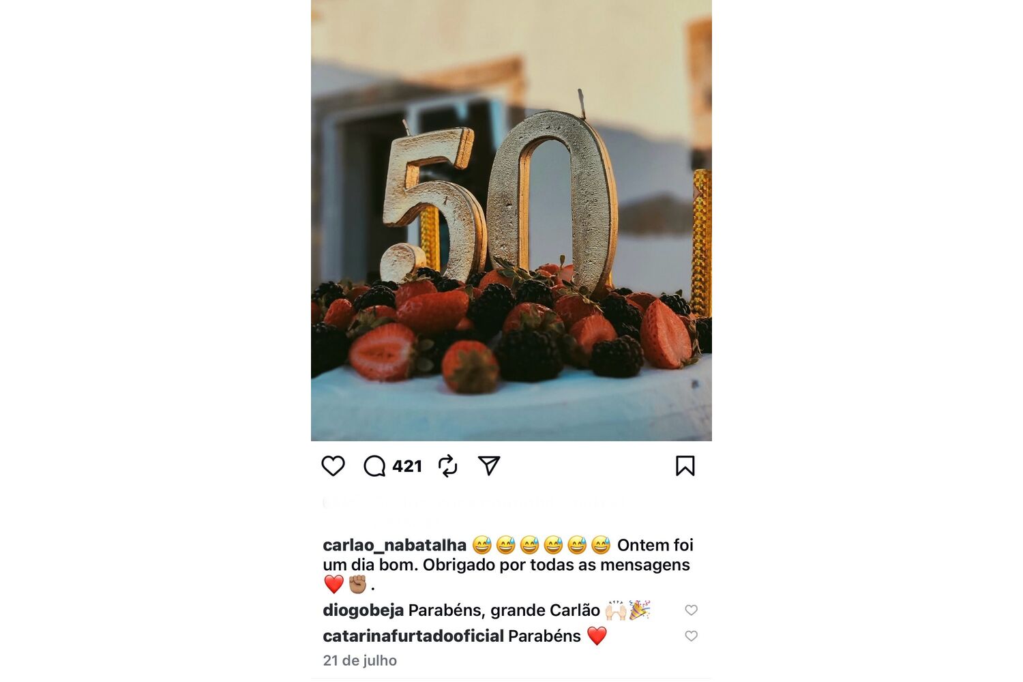Open comments via the speech bubble icon
Image resolution: width=1023 pixels, height=682 pixels.
coord(374,466)
